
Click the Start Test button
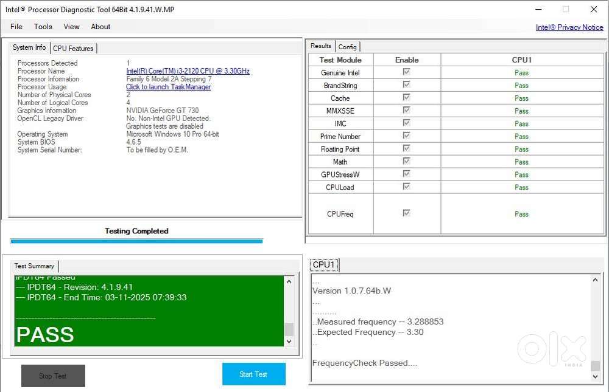click(254, 374)
